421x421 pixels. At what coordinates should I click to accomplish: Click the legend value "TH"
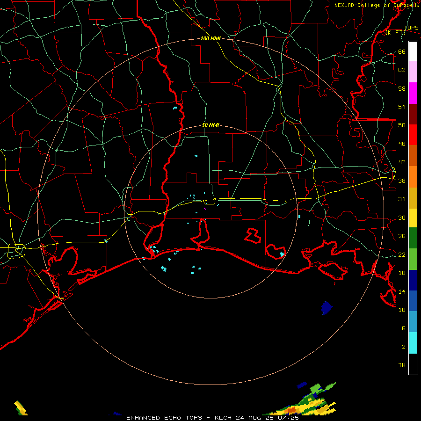click(402, 365)
